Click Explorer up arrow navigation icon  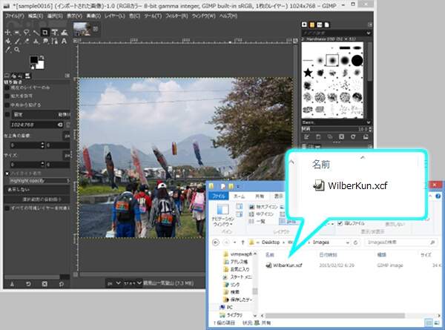[243, 242]
